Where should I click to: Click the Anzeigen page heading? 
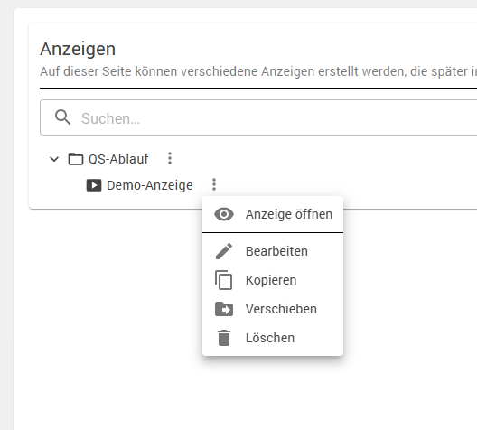point(78,49)
